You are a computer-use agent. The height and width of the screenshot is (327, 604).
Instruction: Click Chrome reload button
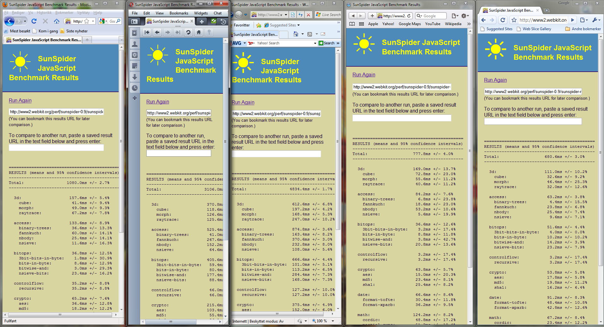click(x=503, y=20)
